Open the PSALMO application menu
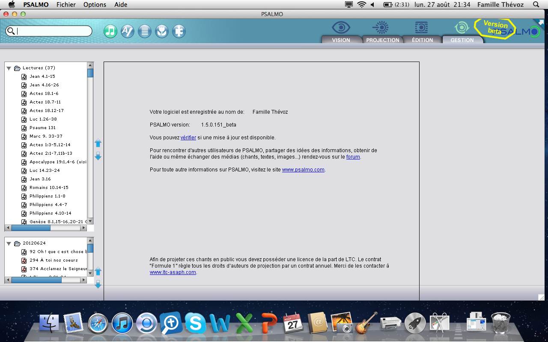Image resolution: width=548 pixels, height=342 pixels. (x=36, y=4)
